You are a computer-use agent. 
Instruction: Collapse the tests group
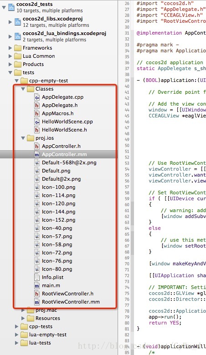coord(10,73)
